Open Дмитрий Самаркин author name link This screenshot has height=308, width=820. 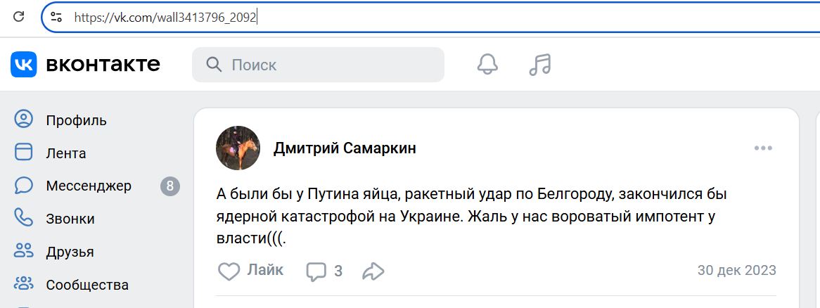(x=345, y=148)
